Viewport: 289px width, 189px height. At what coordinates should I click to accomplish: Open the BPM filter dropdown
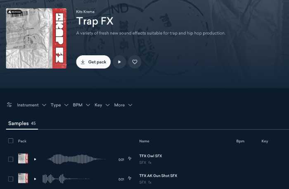[x=81, y=105]
